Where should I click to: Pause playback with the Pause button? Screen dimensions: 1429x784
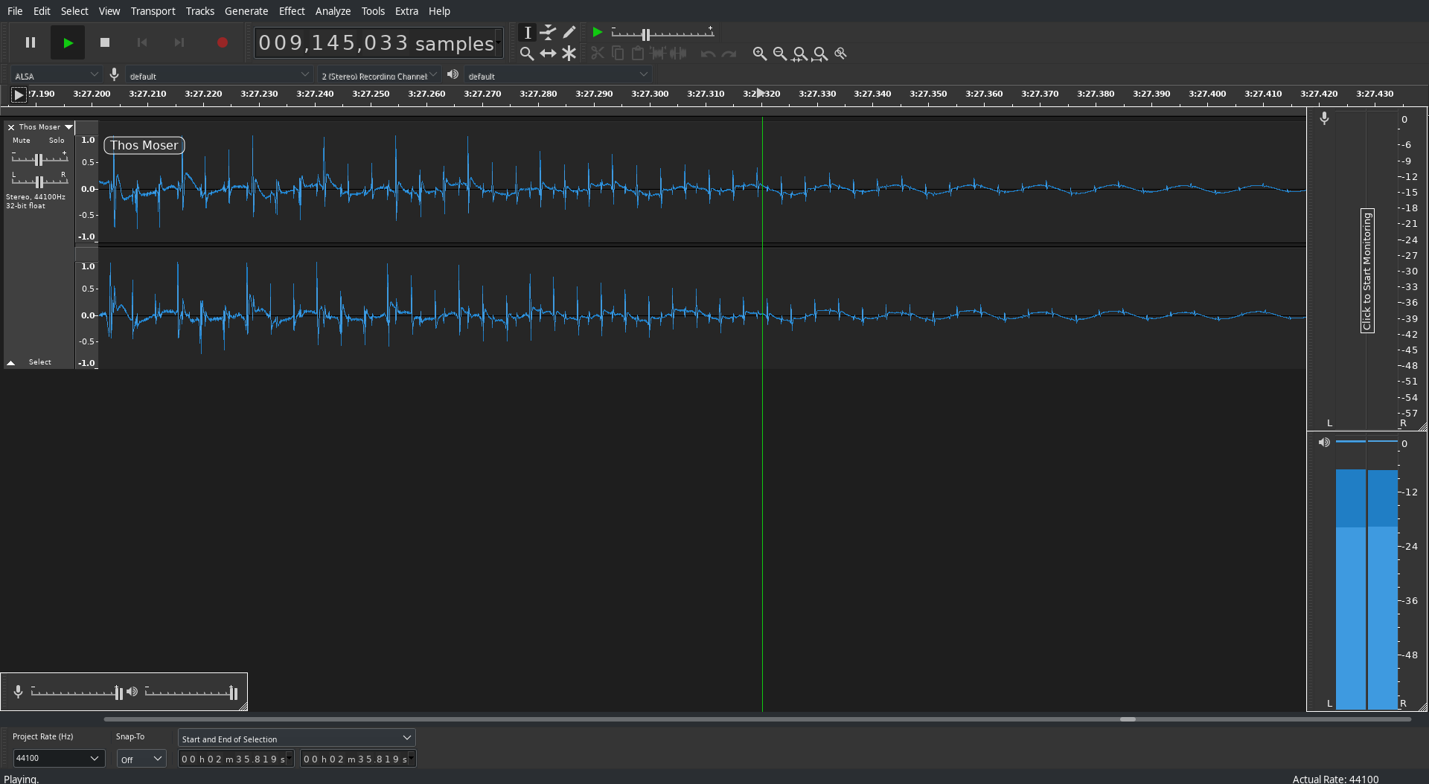[x=31, y=42]
